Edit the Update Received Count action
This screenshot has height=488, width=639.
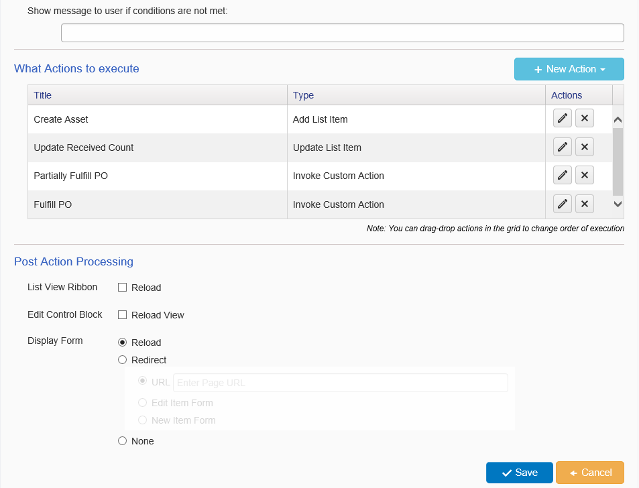[x=563, y=147]
